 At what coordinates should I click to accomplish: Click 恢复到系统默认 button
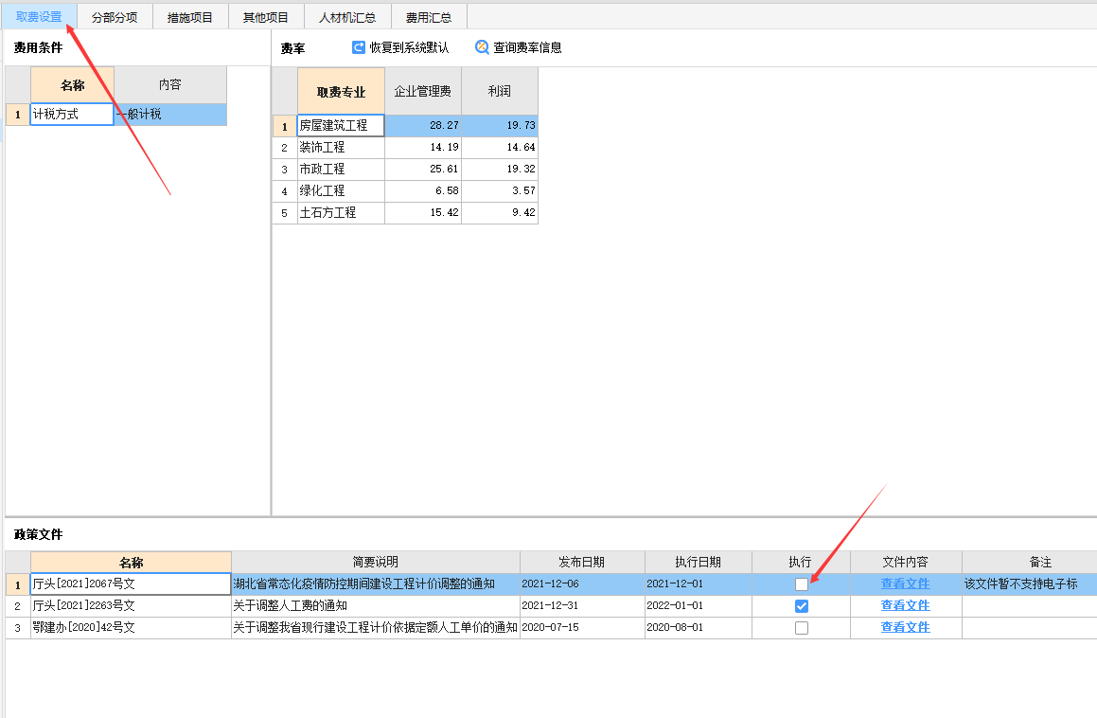pos(400,47)
